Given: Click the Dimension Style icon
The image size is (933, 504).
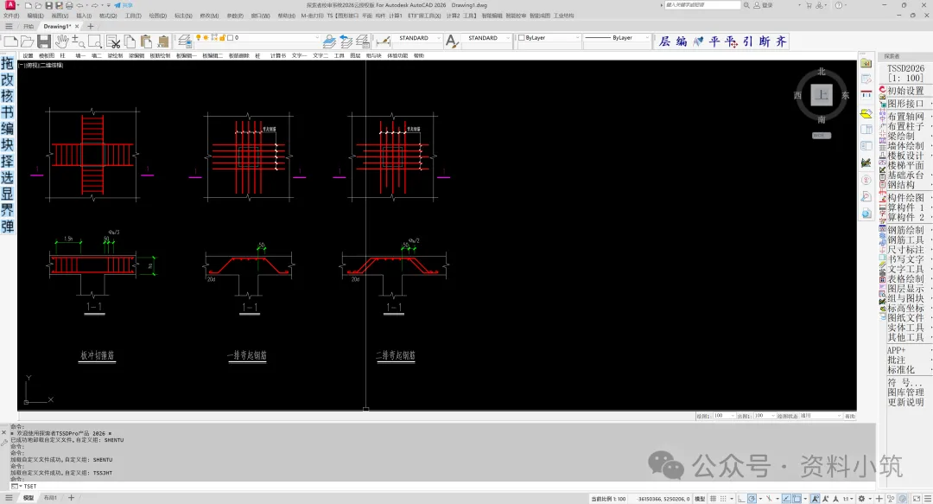Looking at the screenshot, I should pyautogui.click(x=384, y=41).
